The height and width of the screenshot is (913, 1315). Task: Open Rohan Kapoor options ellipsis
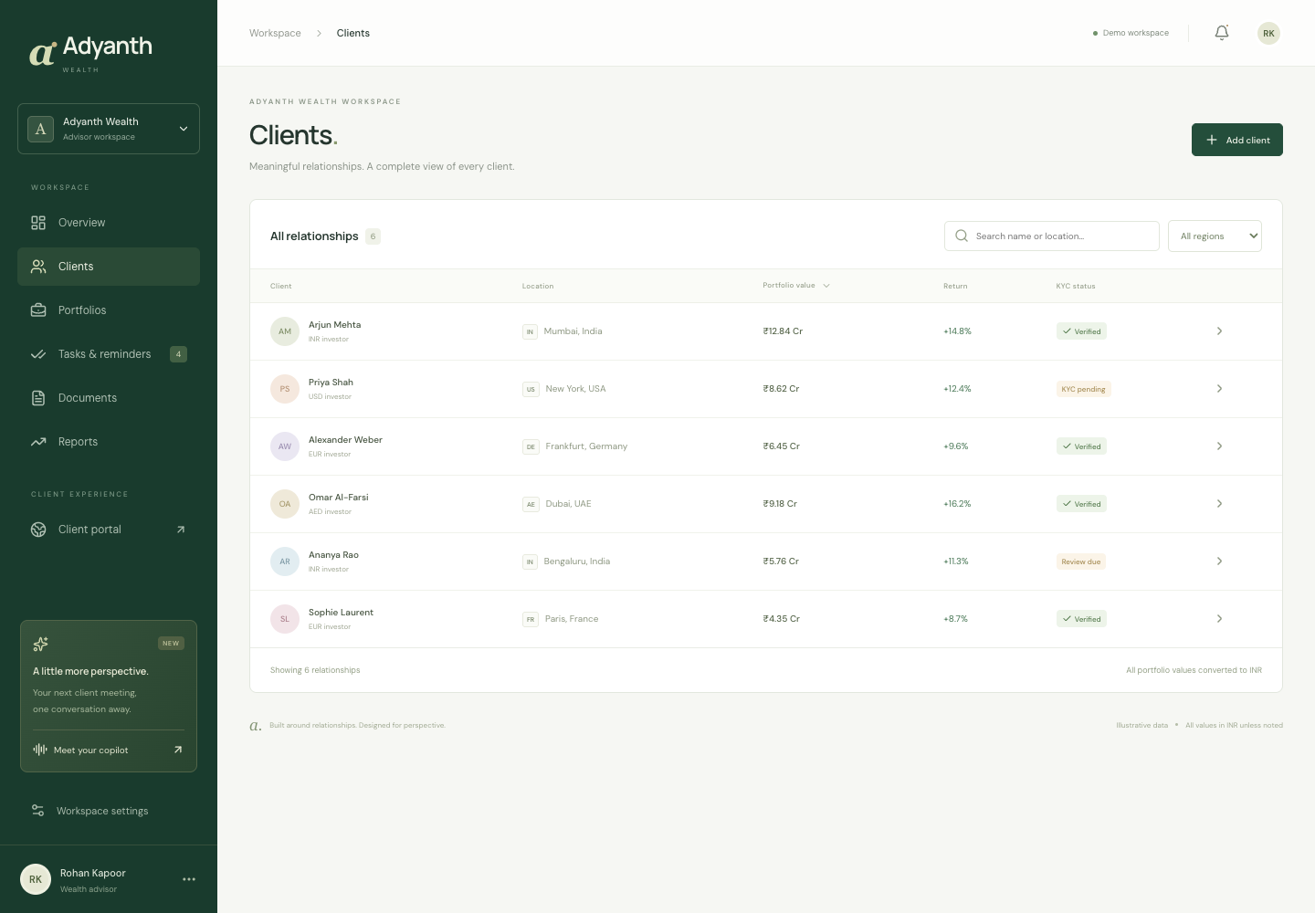pos(189,879)
